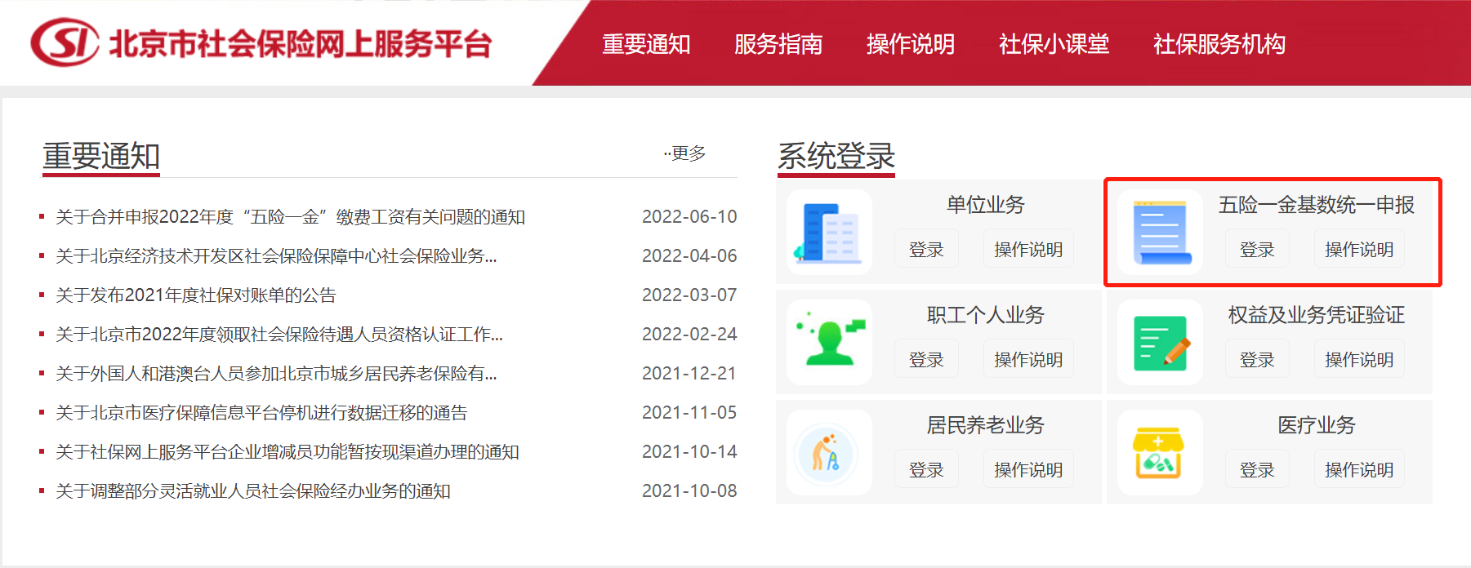The height and width of the screenshot is (568, 1471).
Task: Open 社保服务机构 in the top navigation
Action: 1219,44
